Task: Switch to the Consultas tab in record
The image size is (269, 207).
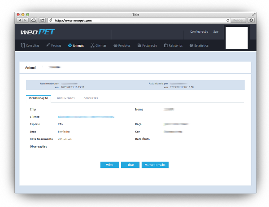Action: [x=91, y=98]
